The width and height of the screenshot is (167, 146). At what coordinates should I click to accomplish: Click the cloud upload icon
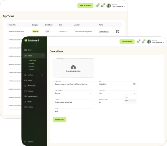coord(73,67)
